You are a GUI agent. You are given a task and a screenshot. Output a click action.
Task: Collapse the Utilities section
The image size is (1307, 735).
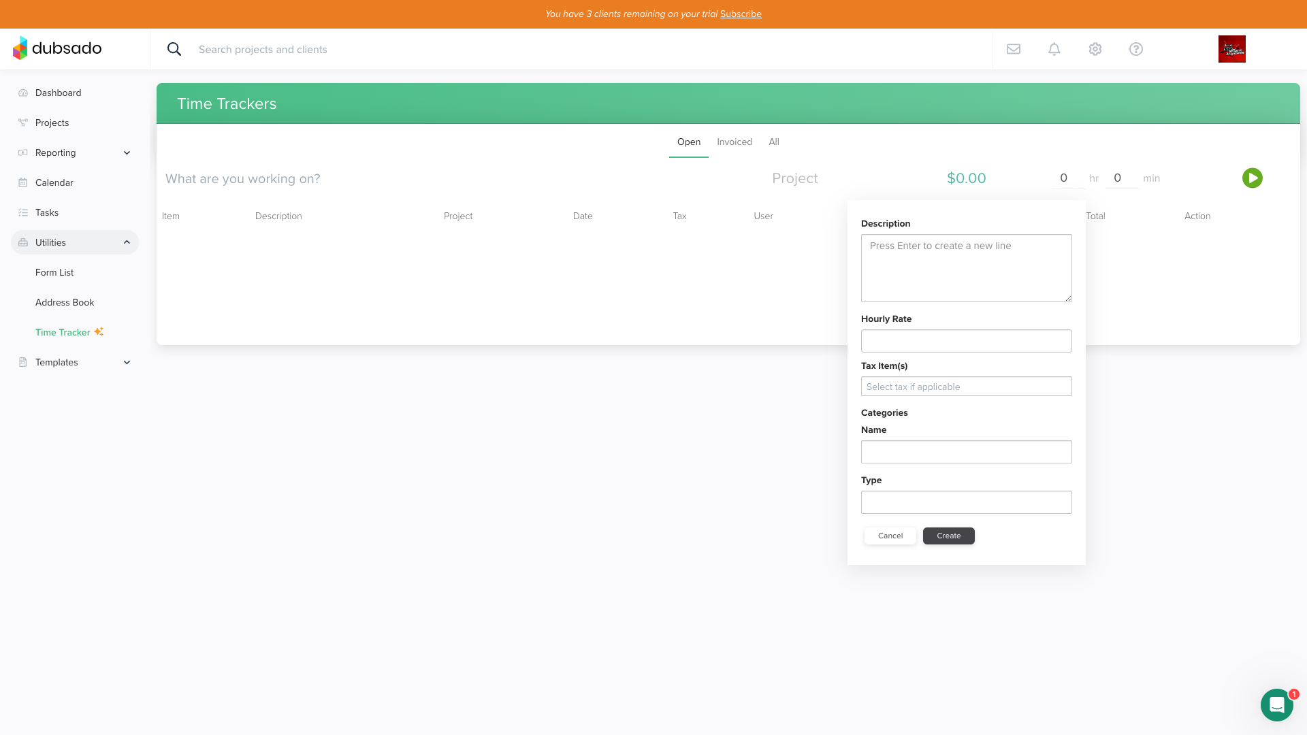pyautogui.click(x=127, y=242)
